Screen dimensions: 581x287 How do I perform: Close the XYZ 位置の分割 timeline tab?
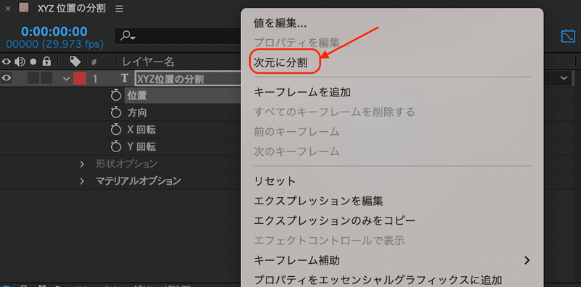click(x=8, y=9)
